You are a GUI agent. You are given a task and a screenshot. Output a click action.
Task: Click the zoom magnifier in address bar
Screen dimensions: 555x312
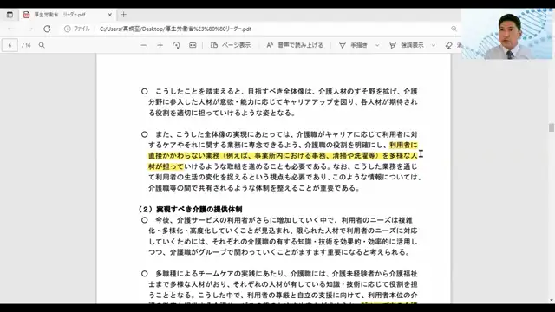click(x=454, y=29)
